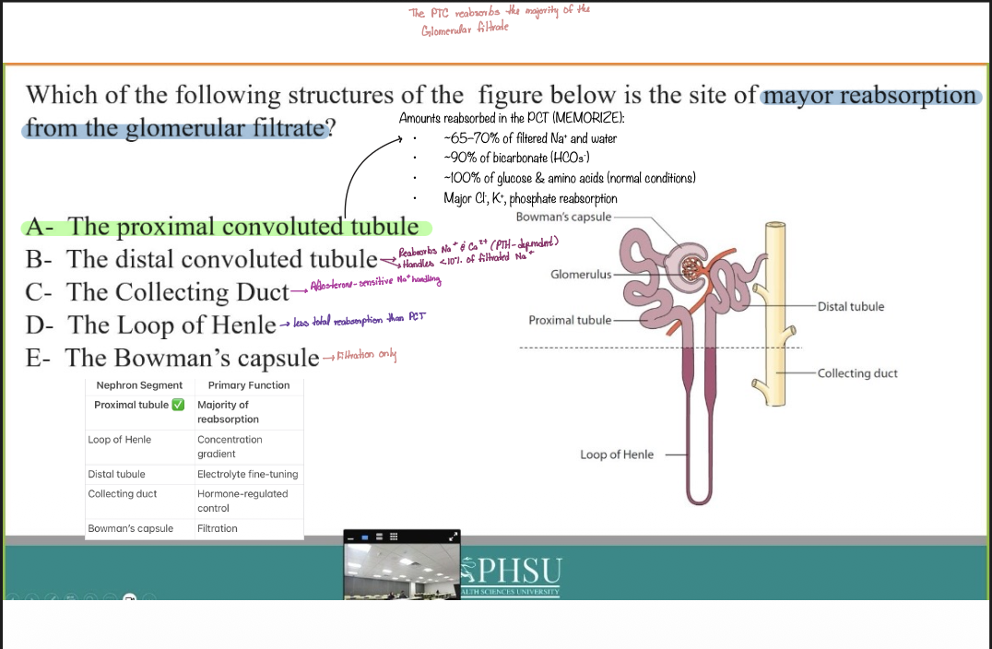Image resolution: width=992 pixels, height=649 pixels.
Task: Select answer C, The Collecting Duct
Action: tap(158, 292)
